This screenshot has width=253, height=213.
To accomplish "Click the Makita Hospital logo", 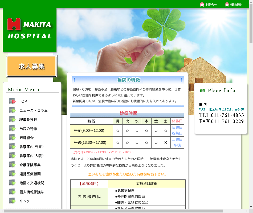I will (30, 29).
